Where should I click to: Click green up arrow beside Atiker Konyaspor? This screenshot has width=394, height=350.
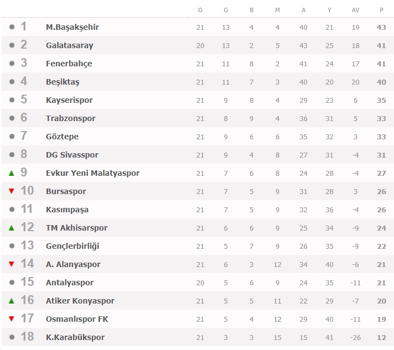[x=11, y=301]
